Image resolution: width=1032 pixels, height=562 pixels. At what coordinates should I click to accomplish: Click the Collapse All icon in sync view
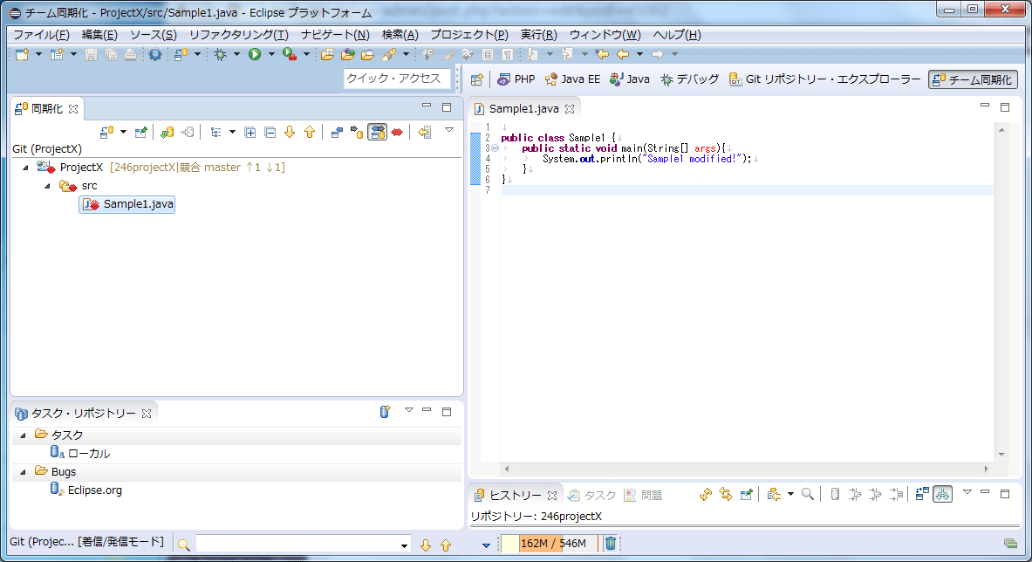coord(270,133)
